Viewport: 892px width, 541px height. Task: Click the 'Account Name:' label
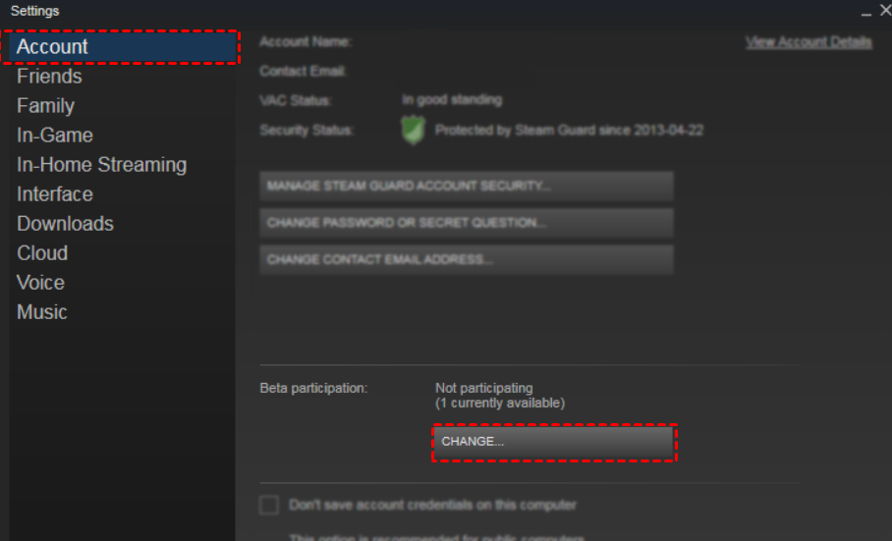[x=307, y=42]
